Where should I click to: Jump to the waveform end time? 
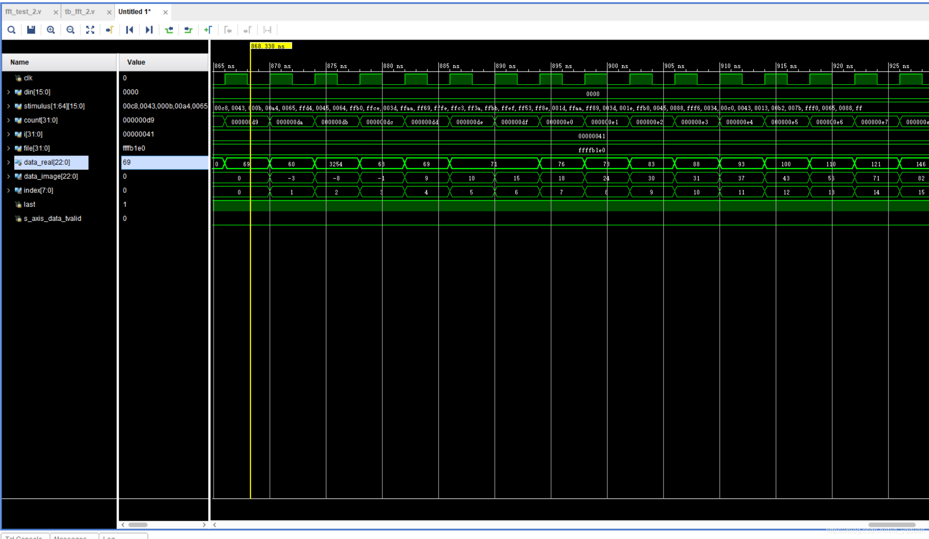tap(149, 30)
